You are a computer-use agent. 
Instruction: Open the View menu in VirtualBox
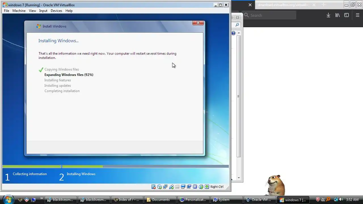click(32, 11)
